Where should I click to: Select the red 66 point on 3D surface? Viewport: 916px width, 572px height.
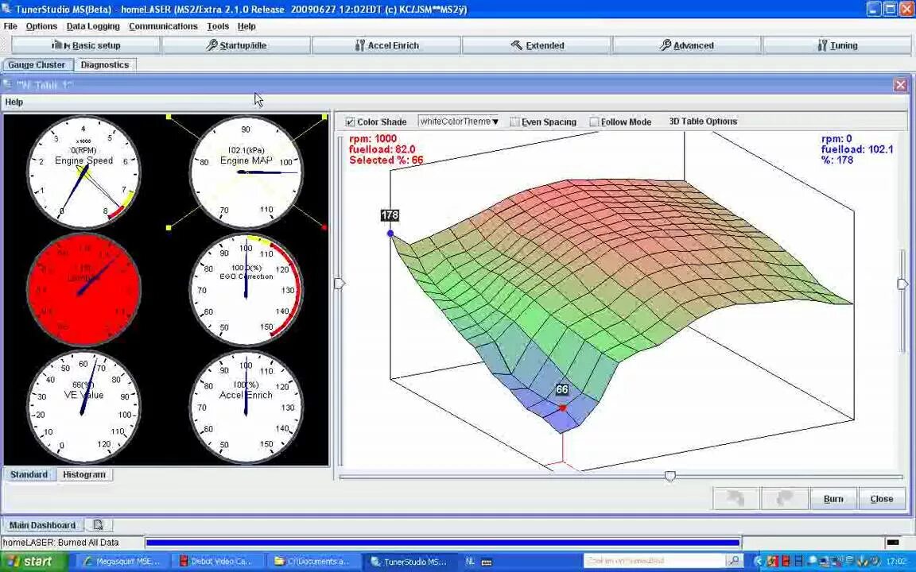(x=563, y=408)
